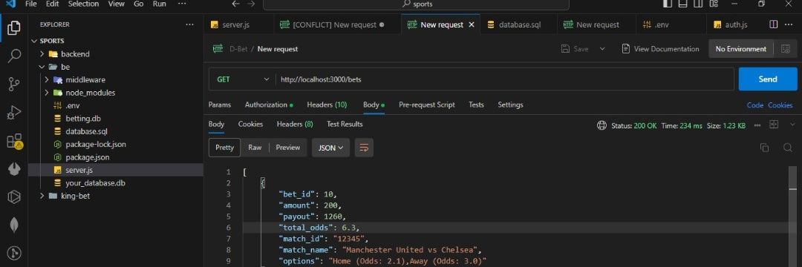Open the Source Control view
802x267 pixels.
14,84
